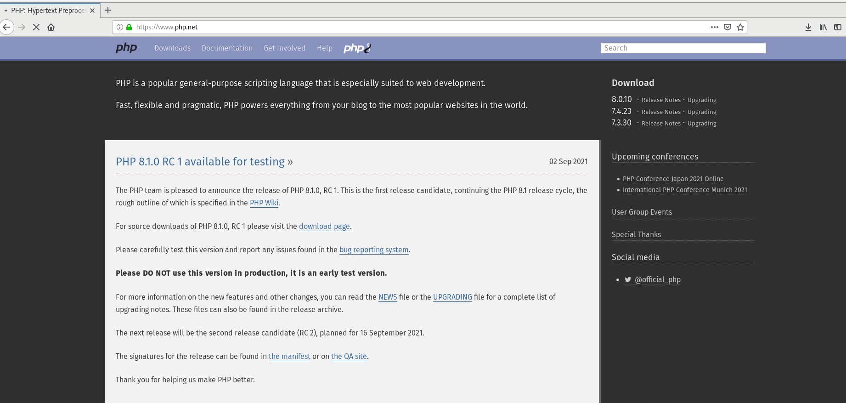Go to the browser Home page icon
Screen dimensions: 846x403
tap(51, 27)
